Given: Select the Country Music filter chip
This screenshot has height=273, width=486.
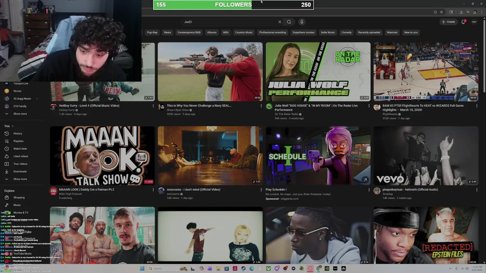Looking at the screenshot, I should pos(244,33).
